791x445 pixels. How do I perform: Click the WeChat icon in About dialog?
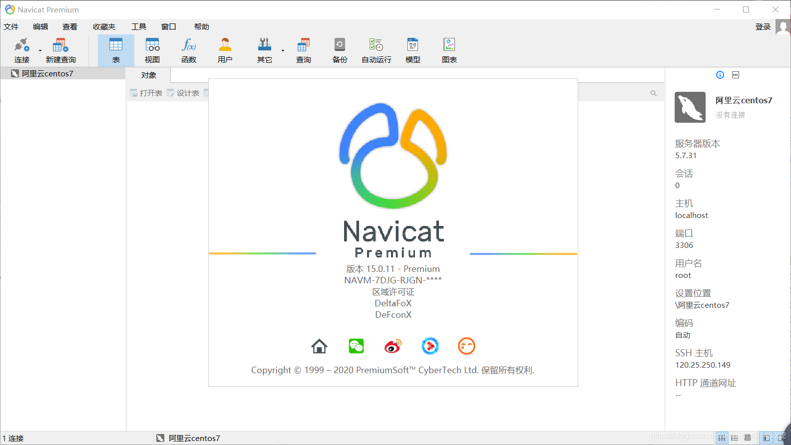pos(356,346)
